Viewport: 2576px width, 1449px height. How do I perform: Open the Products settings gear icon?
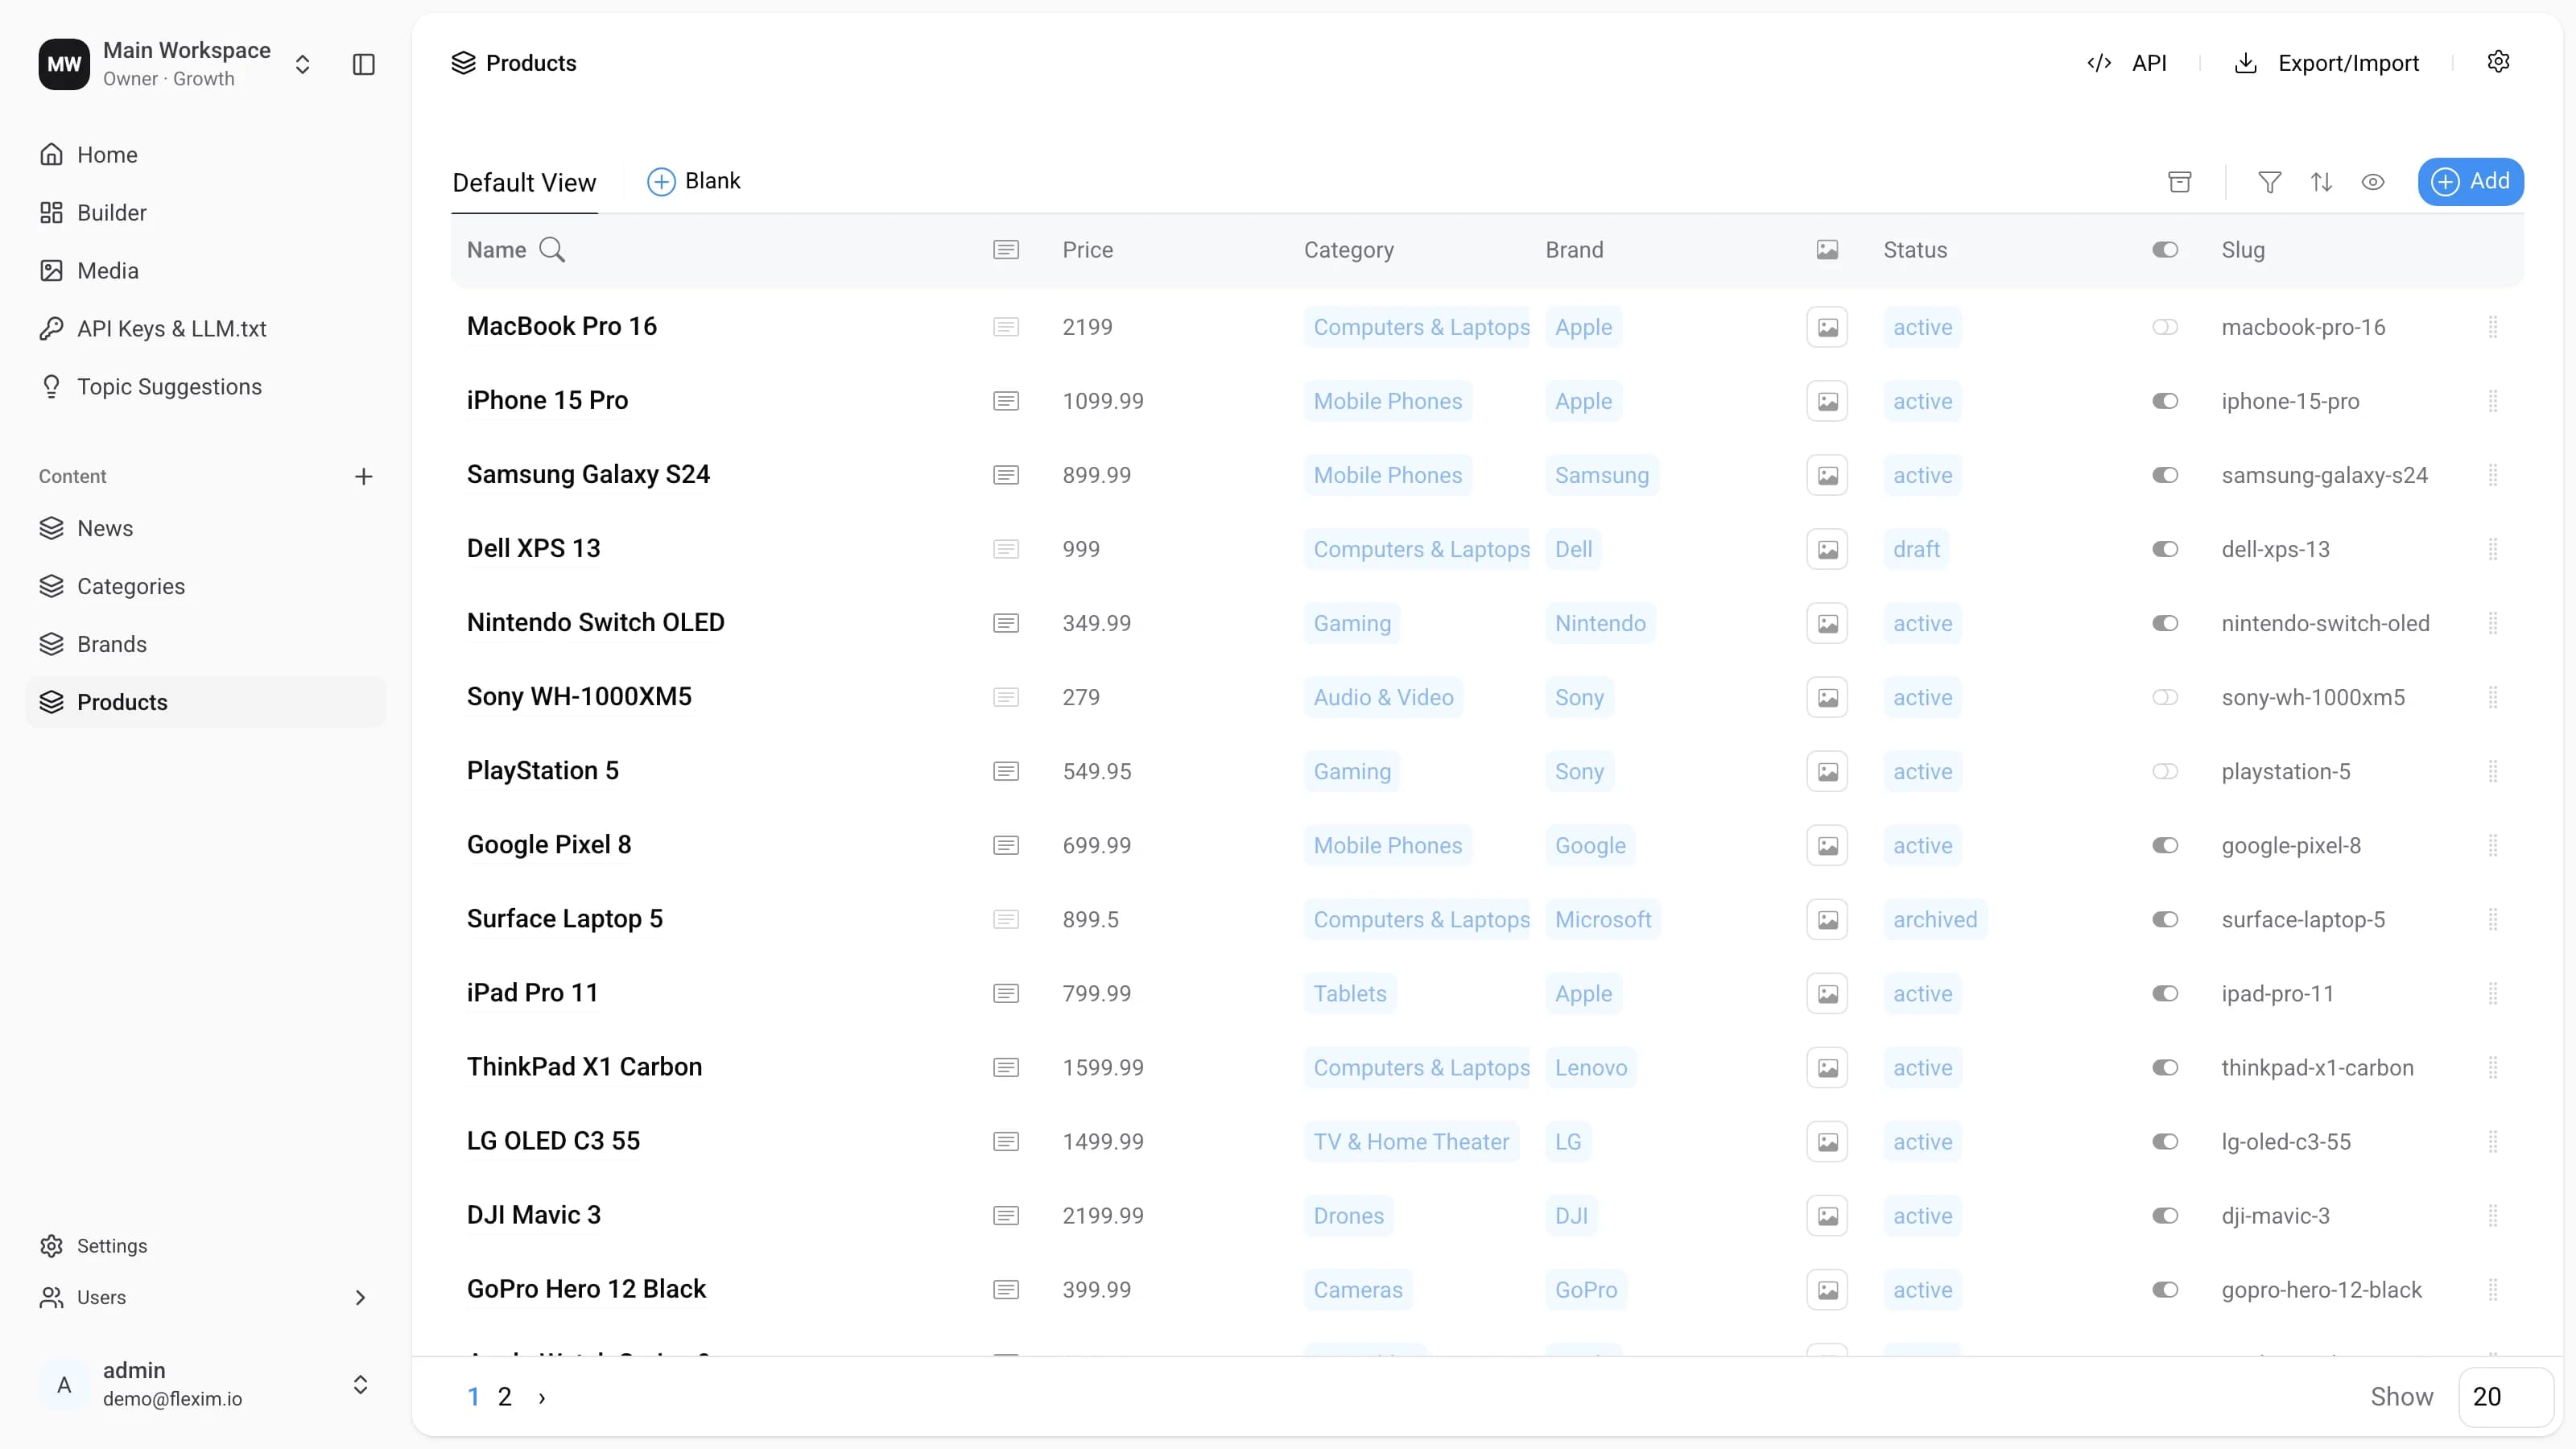2498,62
